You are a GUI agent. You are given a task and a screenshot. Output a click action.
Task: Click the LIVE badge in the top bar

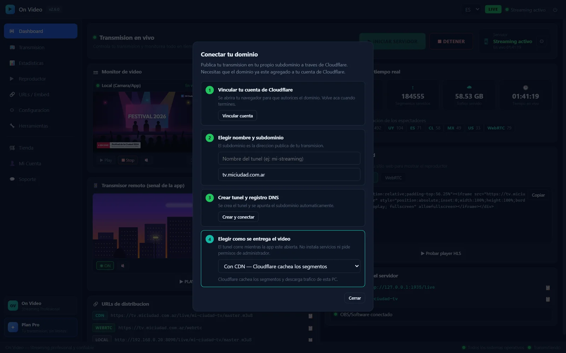click(x=493, y=10)
